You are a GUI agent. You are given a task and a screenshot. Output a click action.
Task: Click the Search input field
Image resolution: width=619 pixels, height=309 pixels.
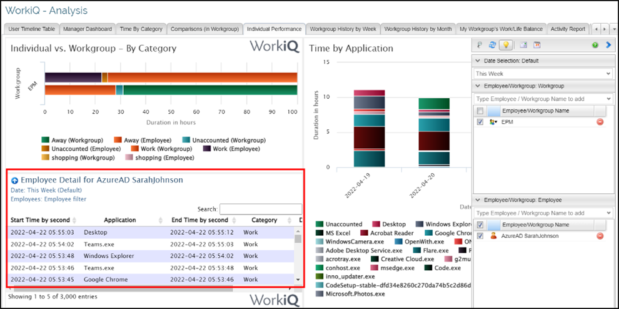(260, 209)
